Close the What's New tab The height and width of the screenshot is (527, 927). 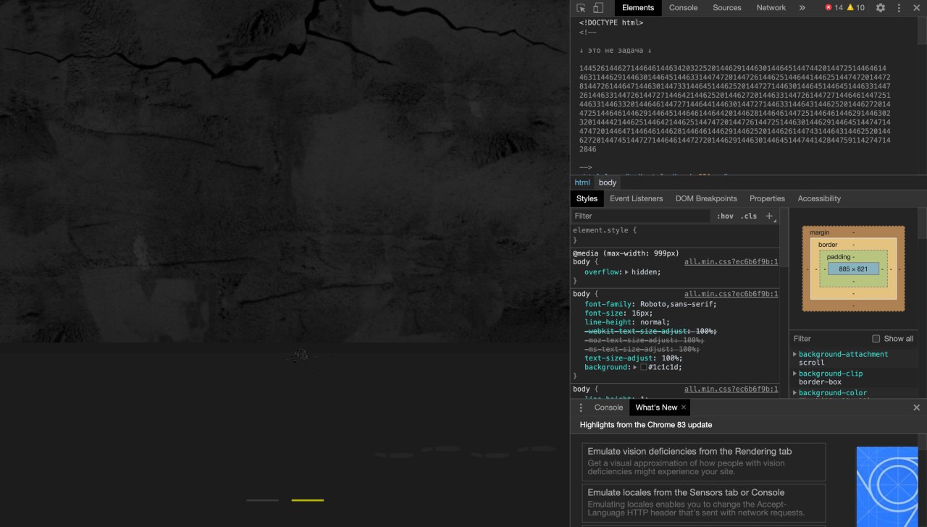684,408
